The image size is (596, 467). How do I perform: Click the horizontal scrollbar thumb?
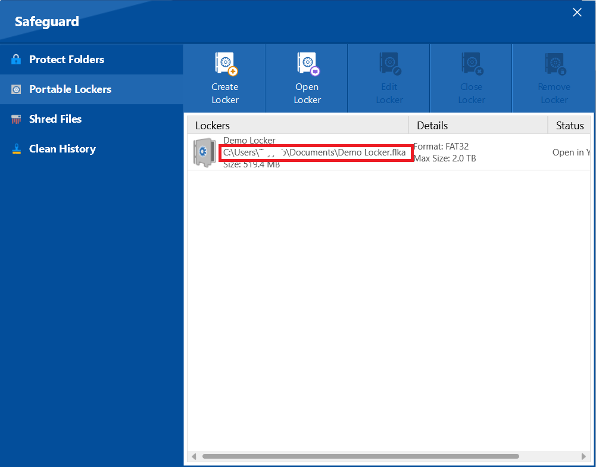point(360,456)
